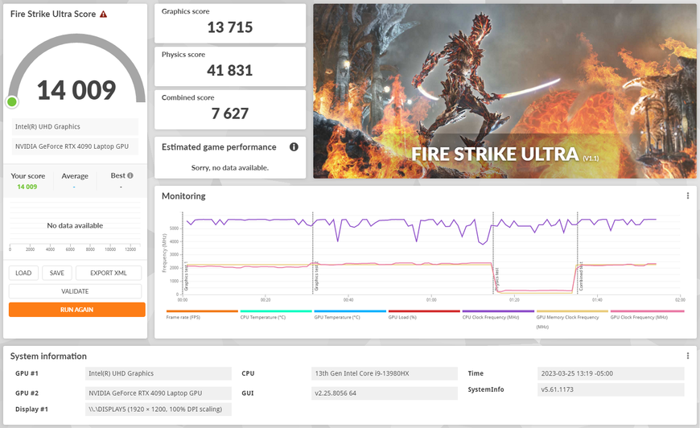Click the SAVE button
Viewport: 700px width, 428px height.
56,274
